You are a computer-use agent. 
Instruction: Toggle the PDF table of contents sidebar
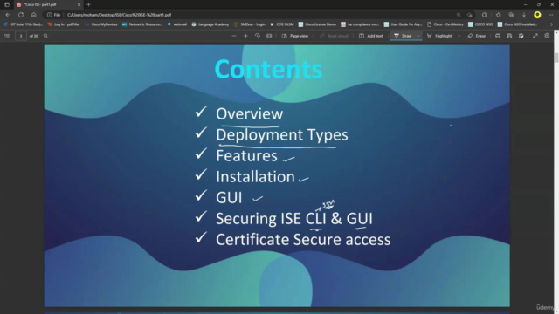7,36
